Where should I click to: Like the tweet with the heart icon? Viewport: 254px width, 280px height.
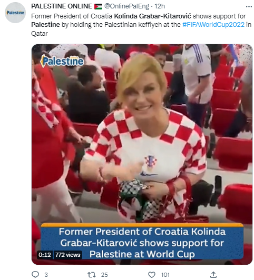[x=152, y=274]
